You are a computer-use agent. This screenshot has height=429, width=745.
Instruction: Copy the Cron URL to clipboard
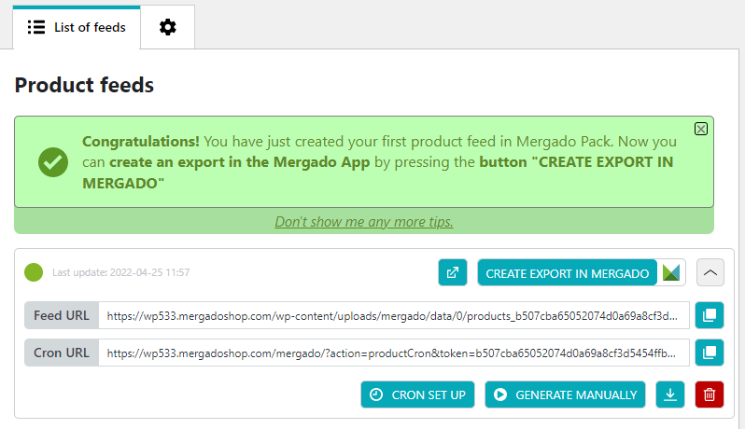pyautogui.click(x=710, y=353)
